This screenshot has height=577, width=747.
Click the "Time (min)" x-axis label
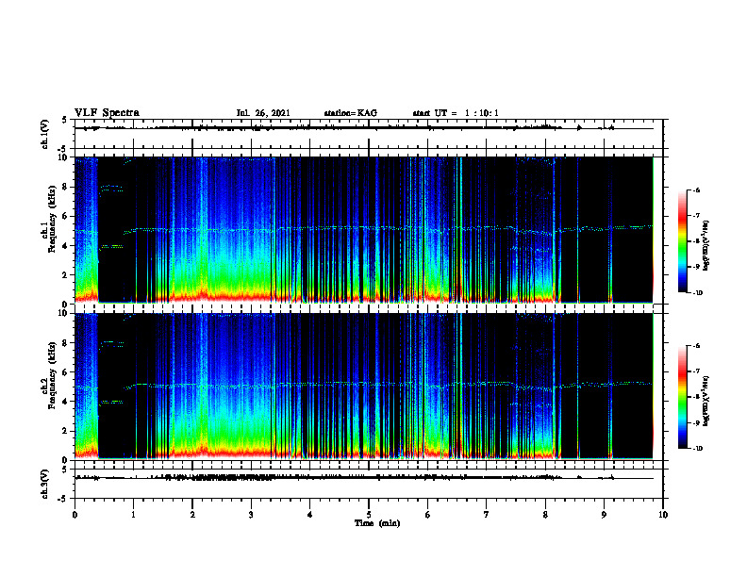pos(377,523)
